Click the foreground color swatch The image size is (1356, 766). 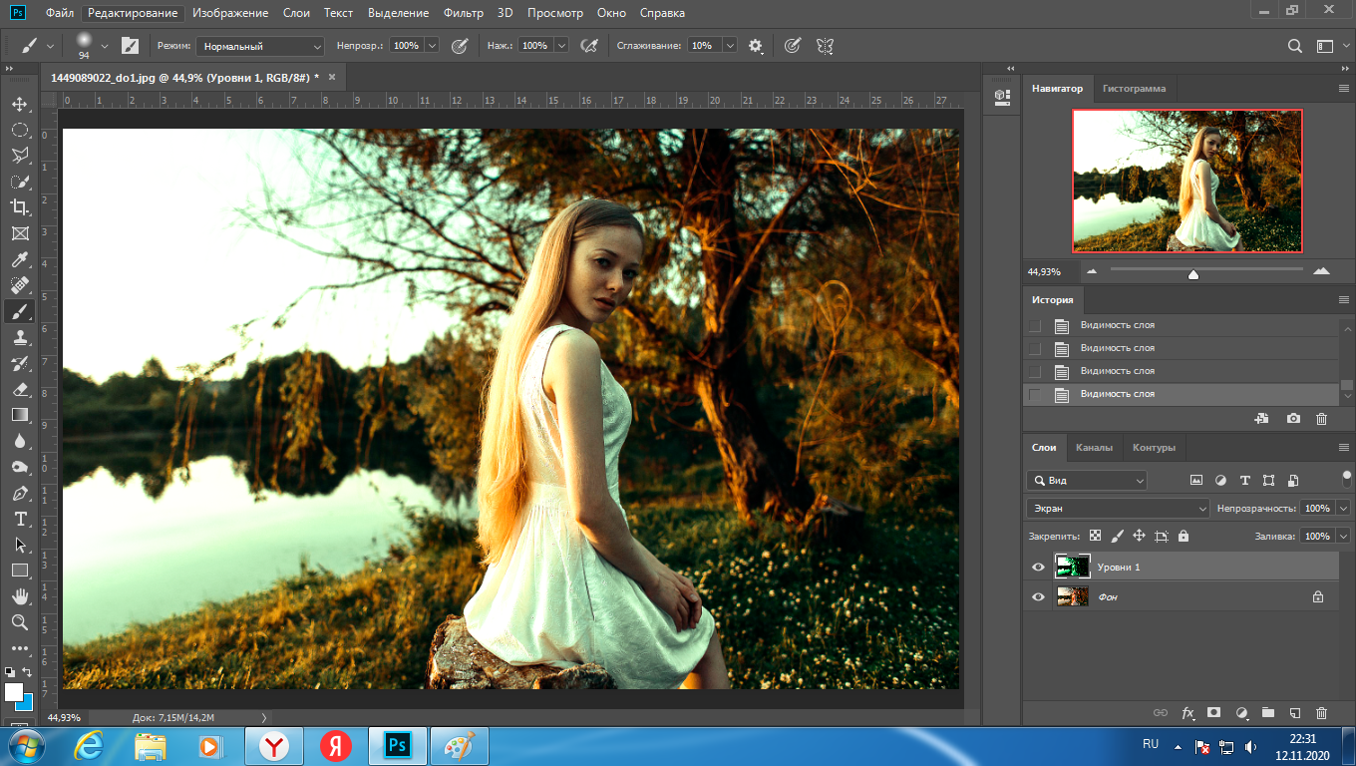click(14, 692)
